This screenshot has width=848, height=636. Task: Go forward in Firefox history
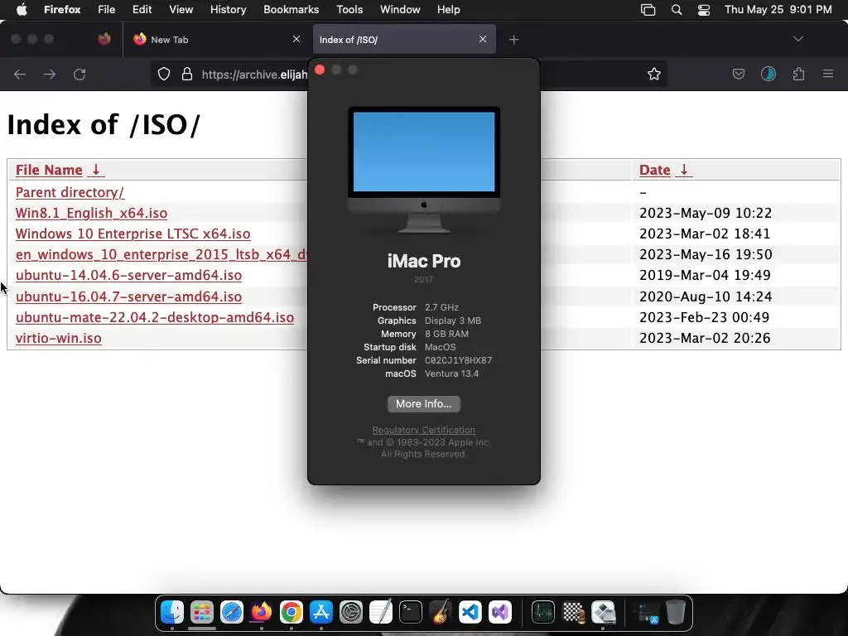[x=50, y=74]
